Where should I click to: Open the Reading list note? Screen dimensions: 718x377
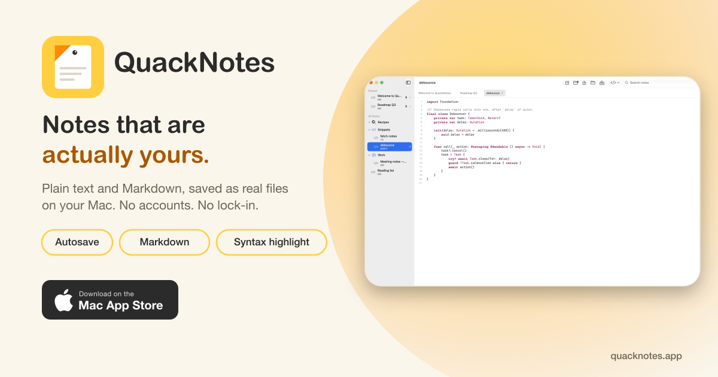click(x=390, y=172)
